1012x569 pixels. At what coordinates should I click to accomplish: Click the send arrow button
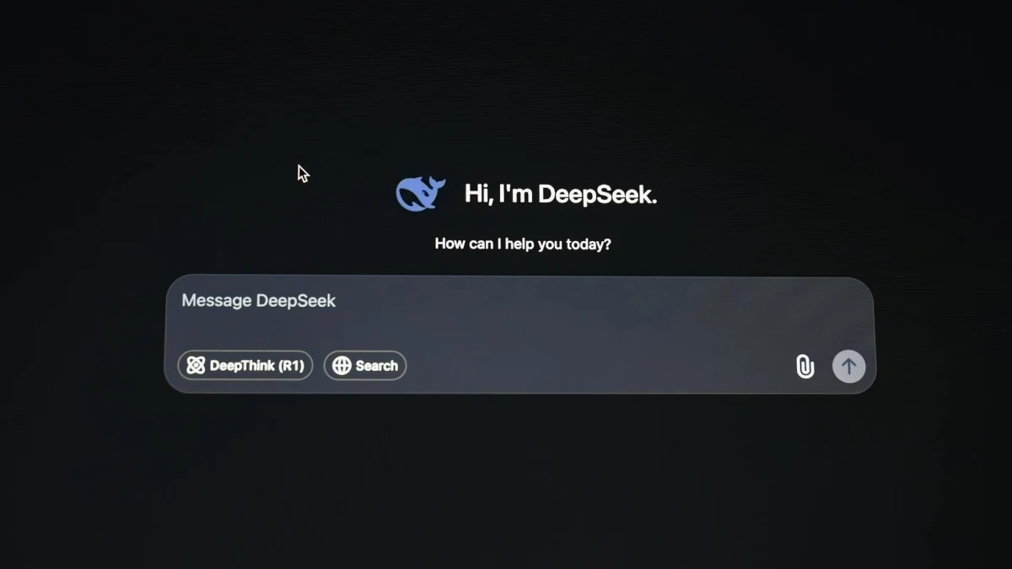pyautogui.click(x=848, y=367)
